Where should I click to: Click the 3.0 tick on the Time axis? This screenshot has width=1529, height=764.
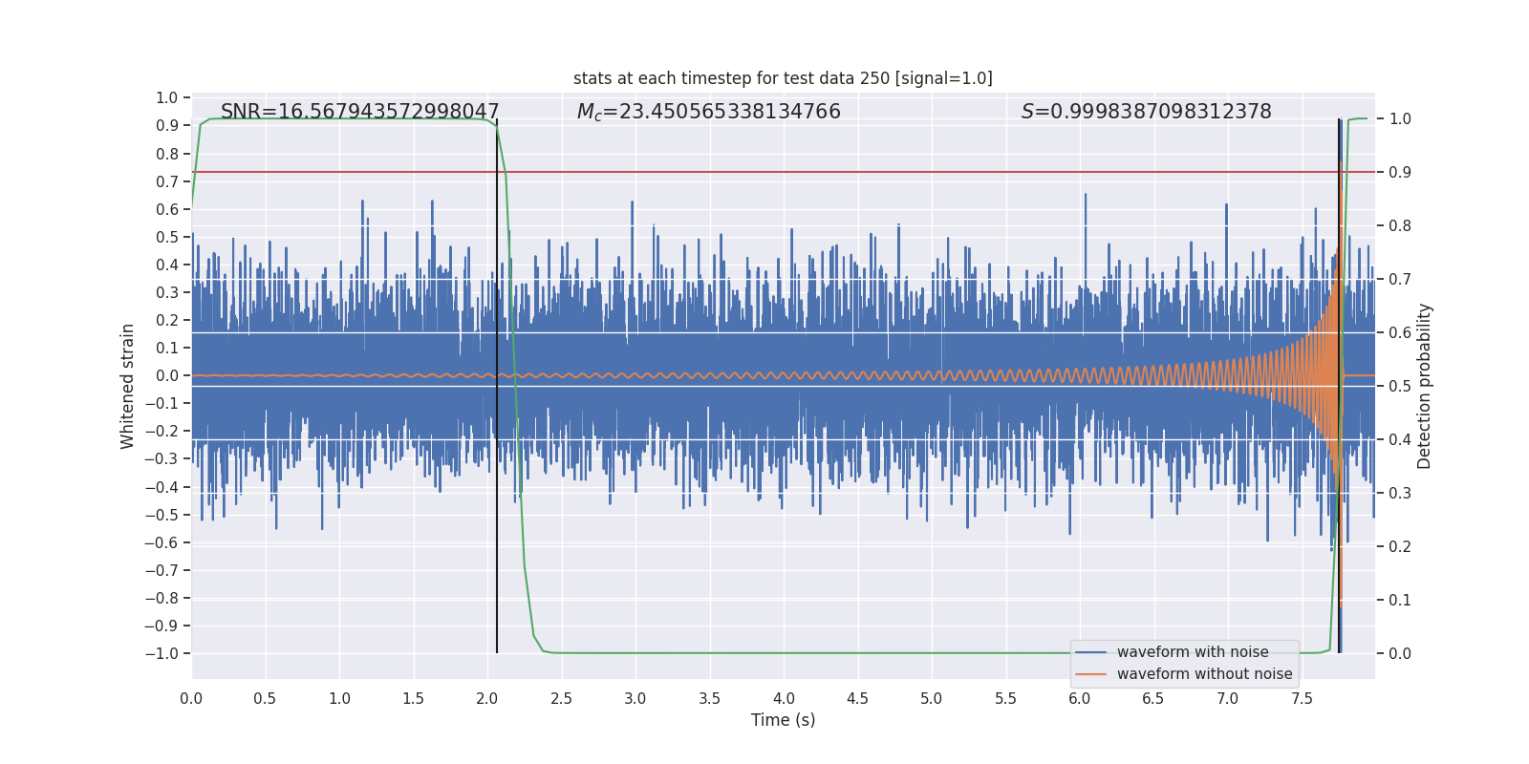pyautogui.click(x=635, y=698)
